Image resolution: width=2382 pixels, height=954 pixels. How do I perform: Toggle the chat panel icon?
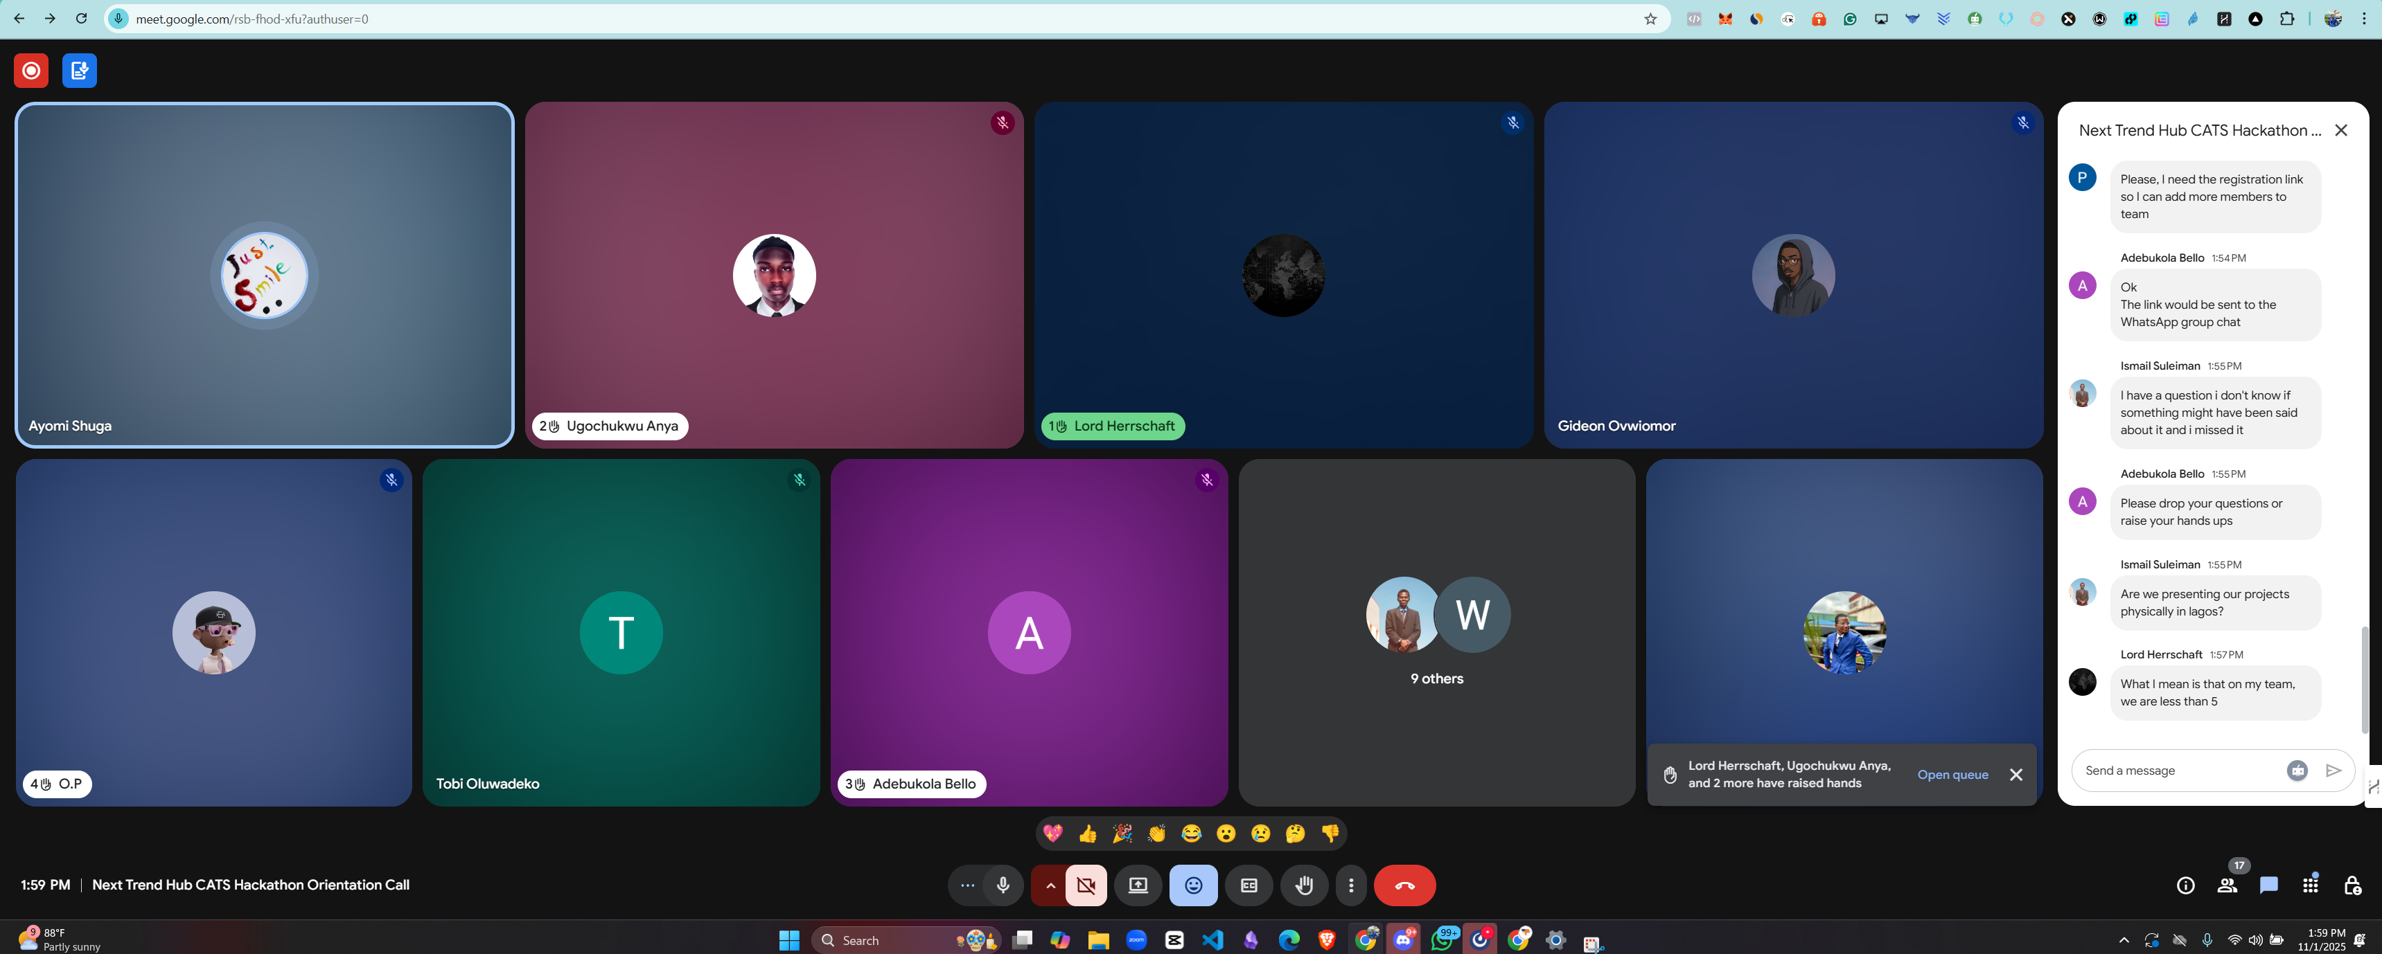(2268, 885)
